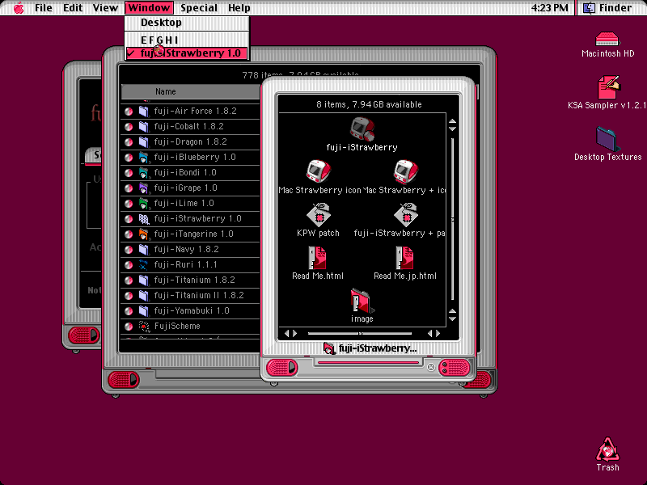Select the "fuji-Titanium II 1.8.2" name text
This screenshot has width=647, height=485.
(199, 296)
